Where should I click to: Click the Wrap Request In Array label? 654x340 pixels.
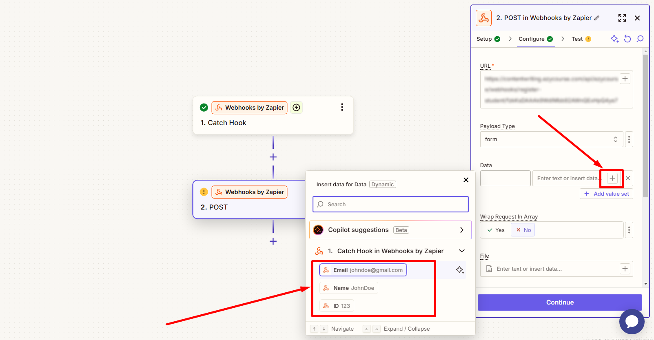click(509, 216)
